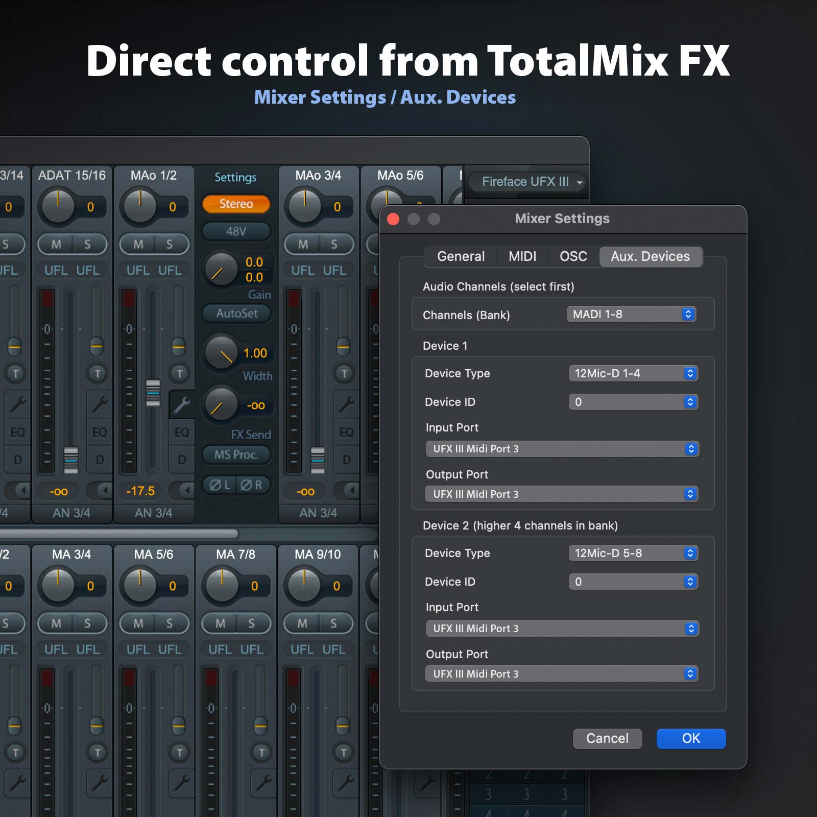Open wrench settings on MA 9/10 channel
This screenshot has width=817, height=817.
pos(346,783)
